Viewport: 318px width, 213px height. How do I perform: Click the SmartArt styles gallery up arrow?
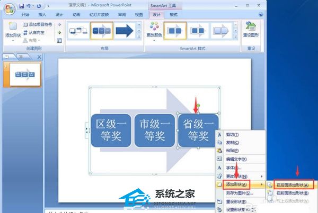click(x=236, y=24)
